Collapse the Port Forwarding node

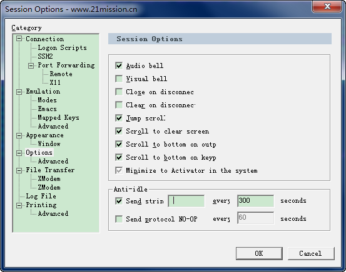click(x=31, y=66)
